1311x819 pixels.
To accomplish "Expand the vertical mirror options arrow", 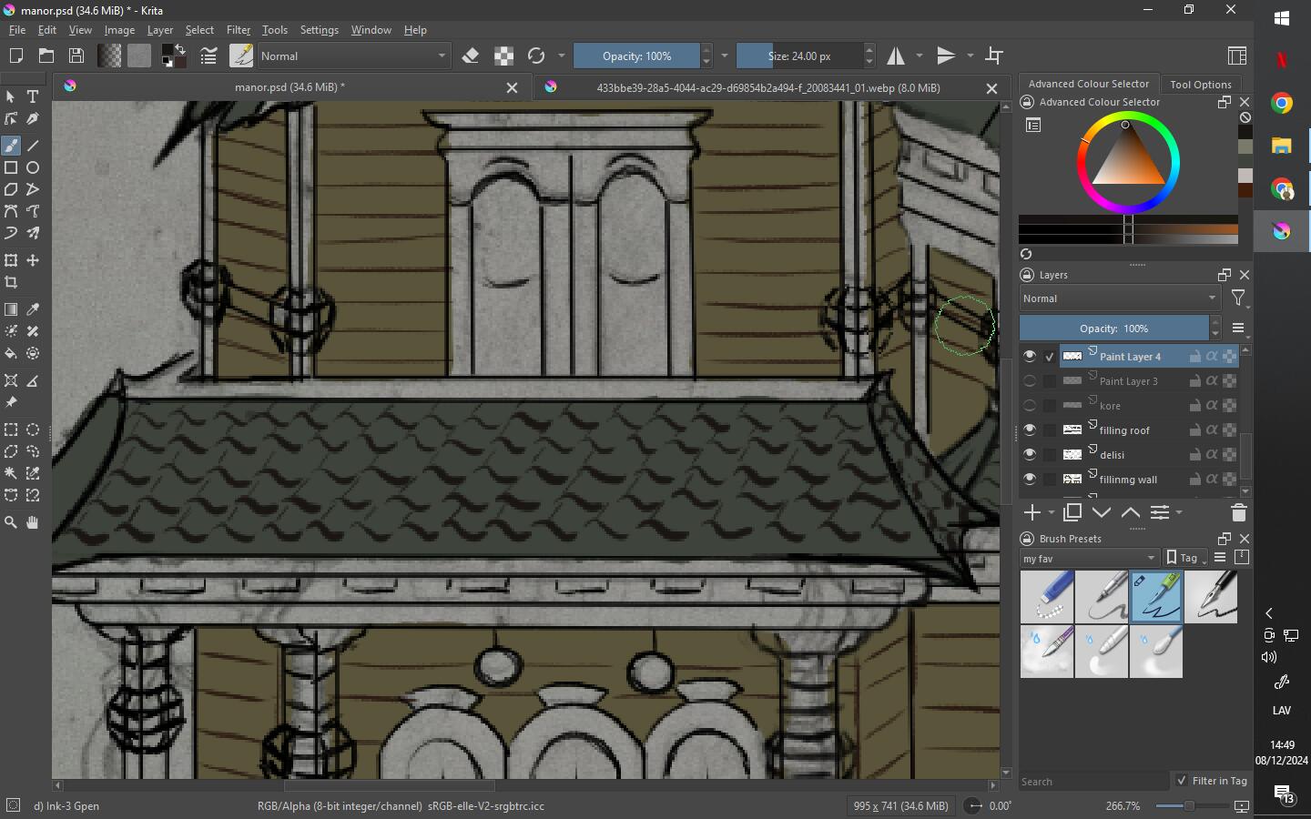I will (x=971, y=56).
